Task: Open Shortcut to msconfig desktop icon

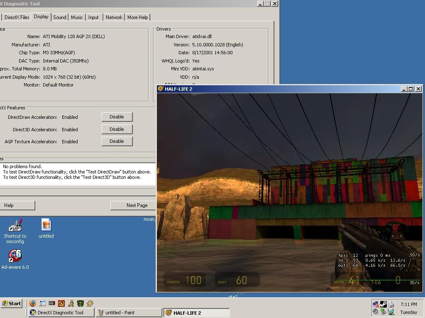Action: (x=15, y=231)
